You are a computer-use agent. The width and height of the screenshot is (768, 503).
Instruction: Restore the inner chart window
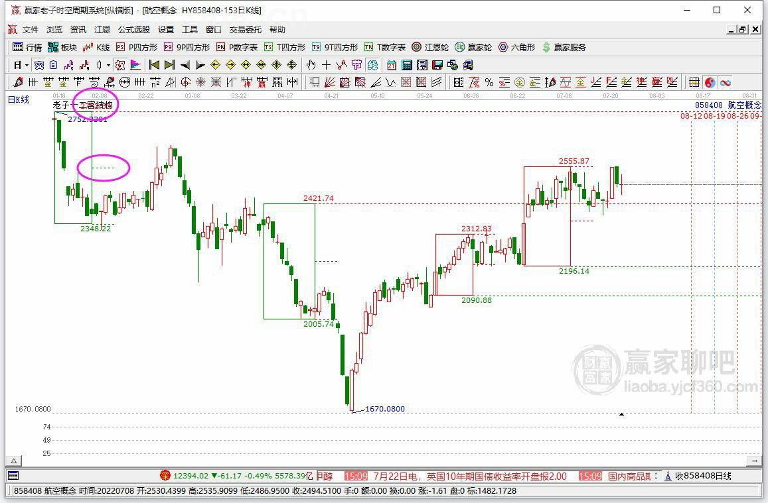coord(743,29)
